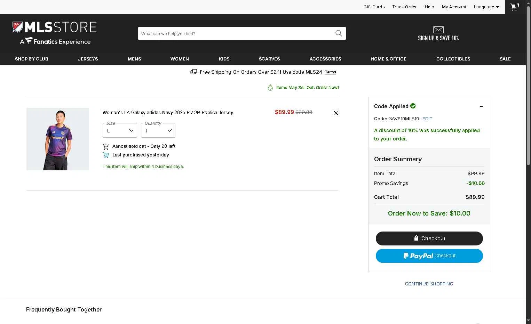Open the Accessories menu
Viewport: 531px width, 324px height.
pyautogui.click(x=325, y=59)
